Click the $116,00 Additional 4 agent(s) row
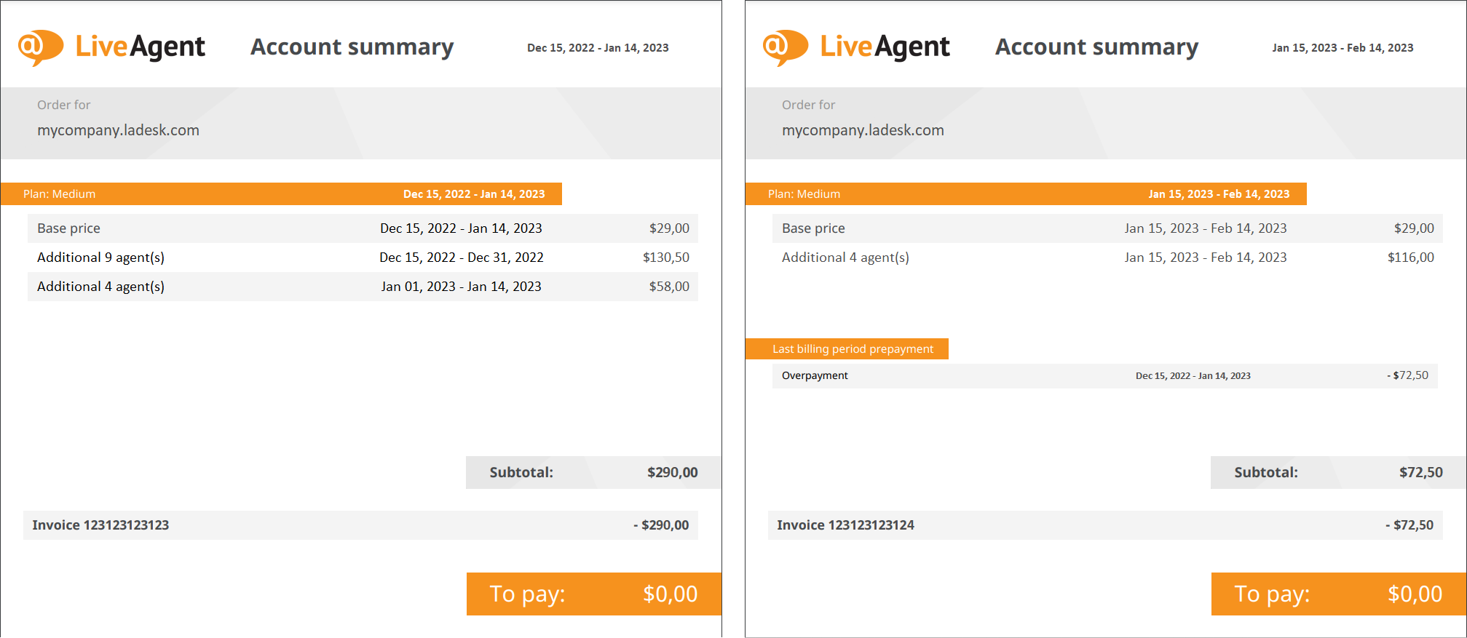 (1107, 258)
